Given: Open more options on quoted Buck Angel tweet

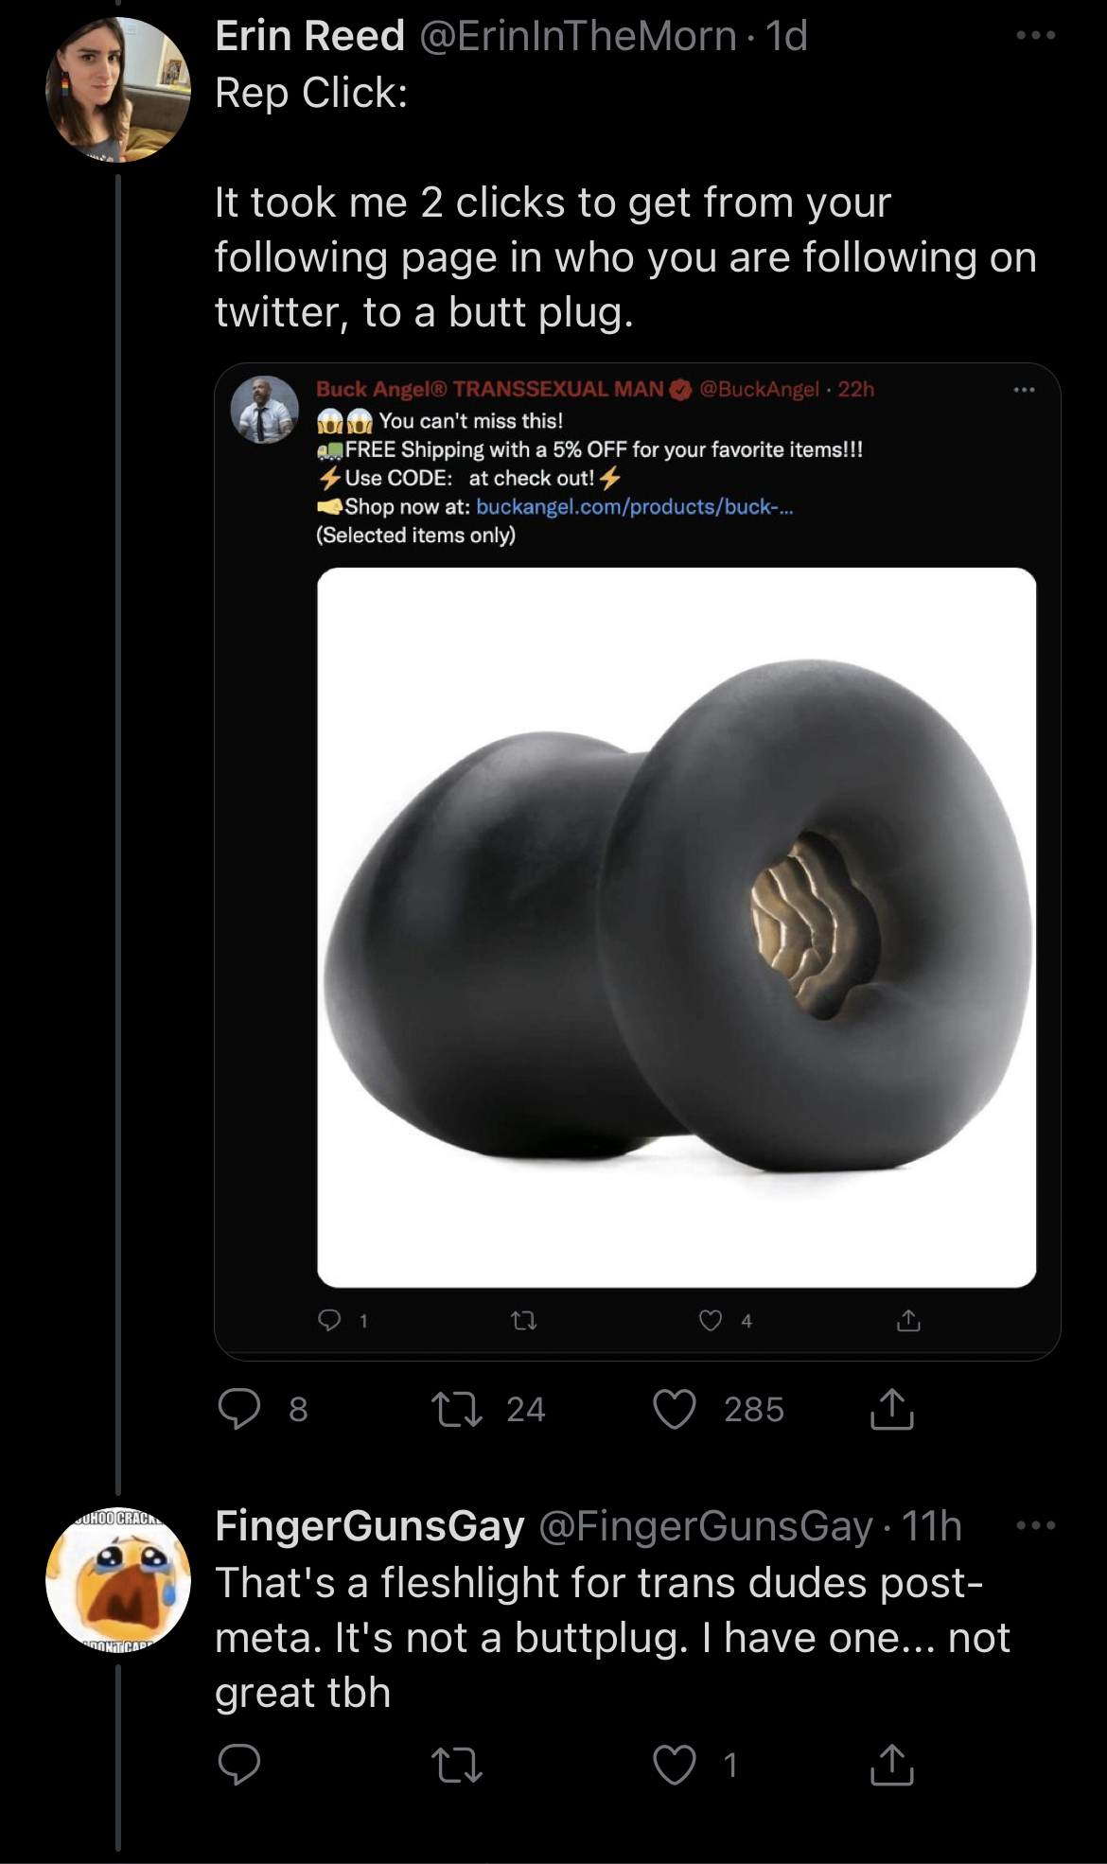Looking at the screenshot, I should coord(1024,390).
